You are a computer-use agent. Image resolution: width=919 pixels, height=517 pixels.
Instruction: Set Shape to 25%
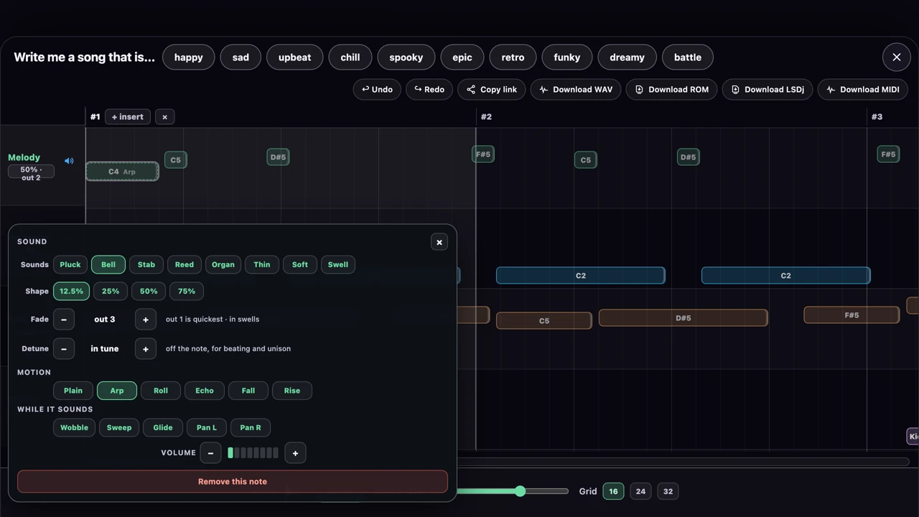pyautogui.click(x=111, y=292)
